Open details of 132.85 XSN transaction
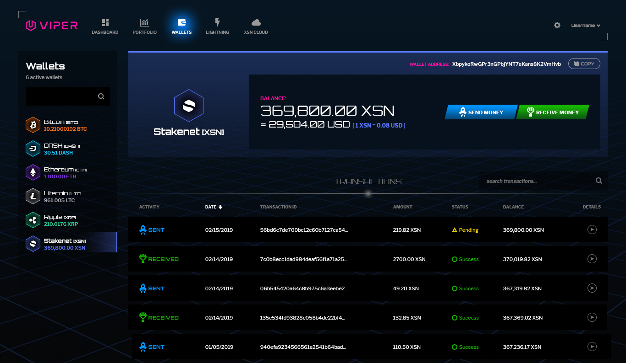This screenshot has width=626, height=363. [592, 317]
